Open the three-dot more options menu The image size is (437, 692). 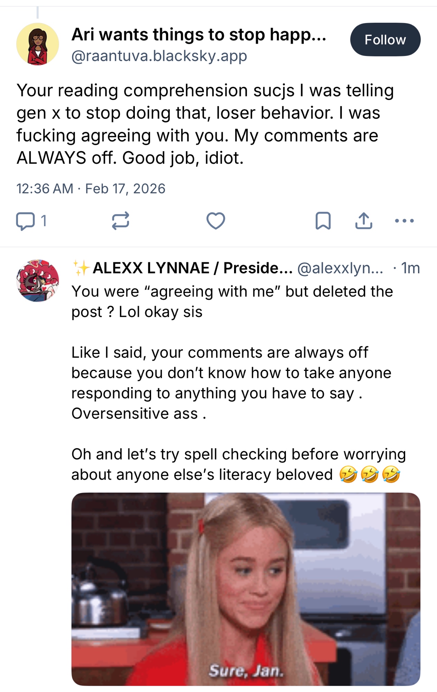(404, 221)
